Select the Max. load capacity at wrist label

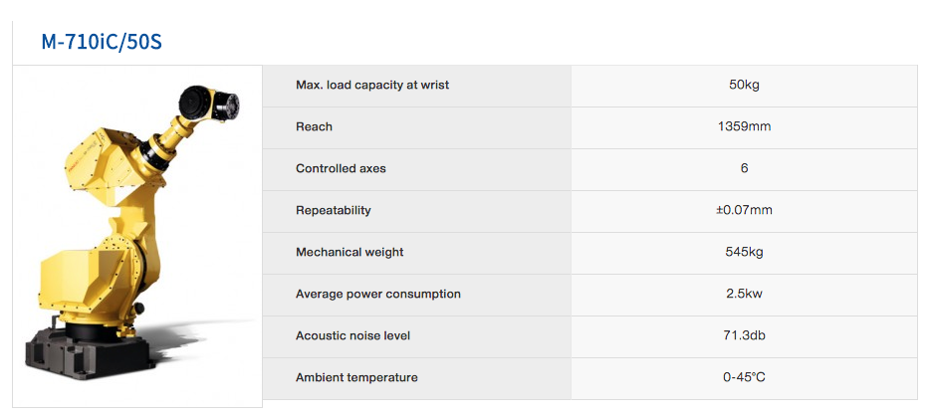click(372, 85)
